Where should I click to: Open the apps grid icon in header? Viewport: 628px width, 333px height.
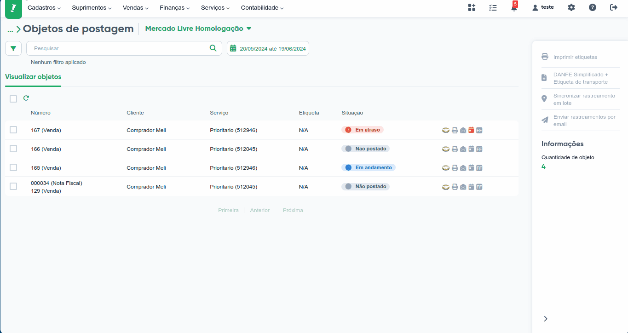click(x=472, y=7)
